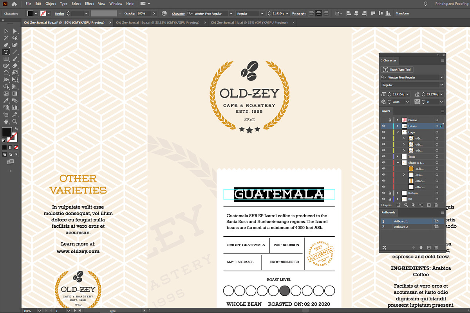
Task: Switch to Old Zey Special 1lb.ai tab
Action: (249, 23)
